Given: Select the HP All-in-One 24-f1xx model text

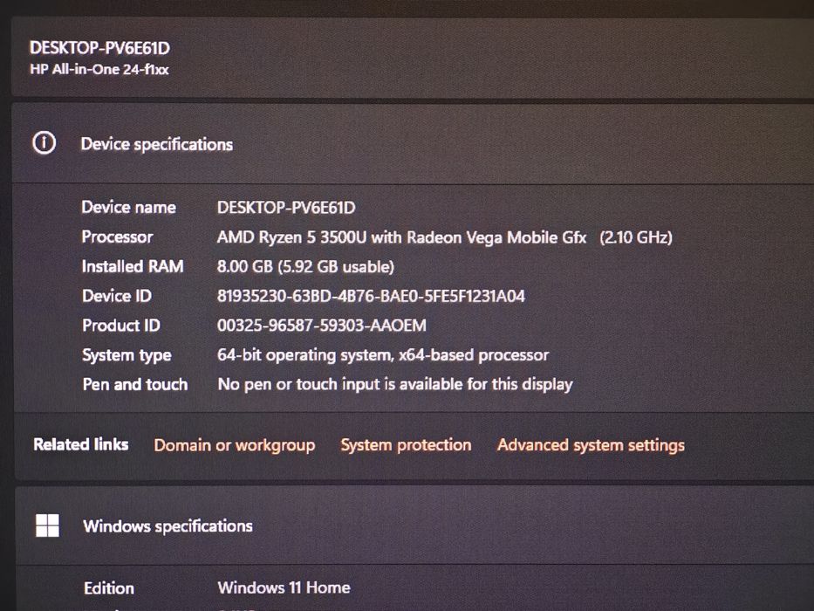Looking at the screenshot, I should [99, 69].
